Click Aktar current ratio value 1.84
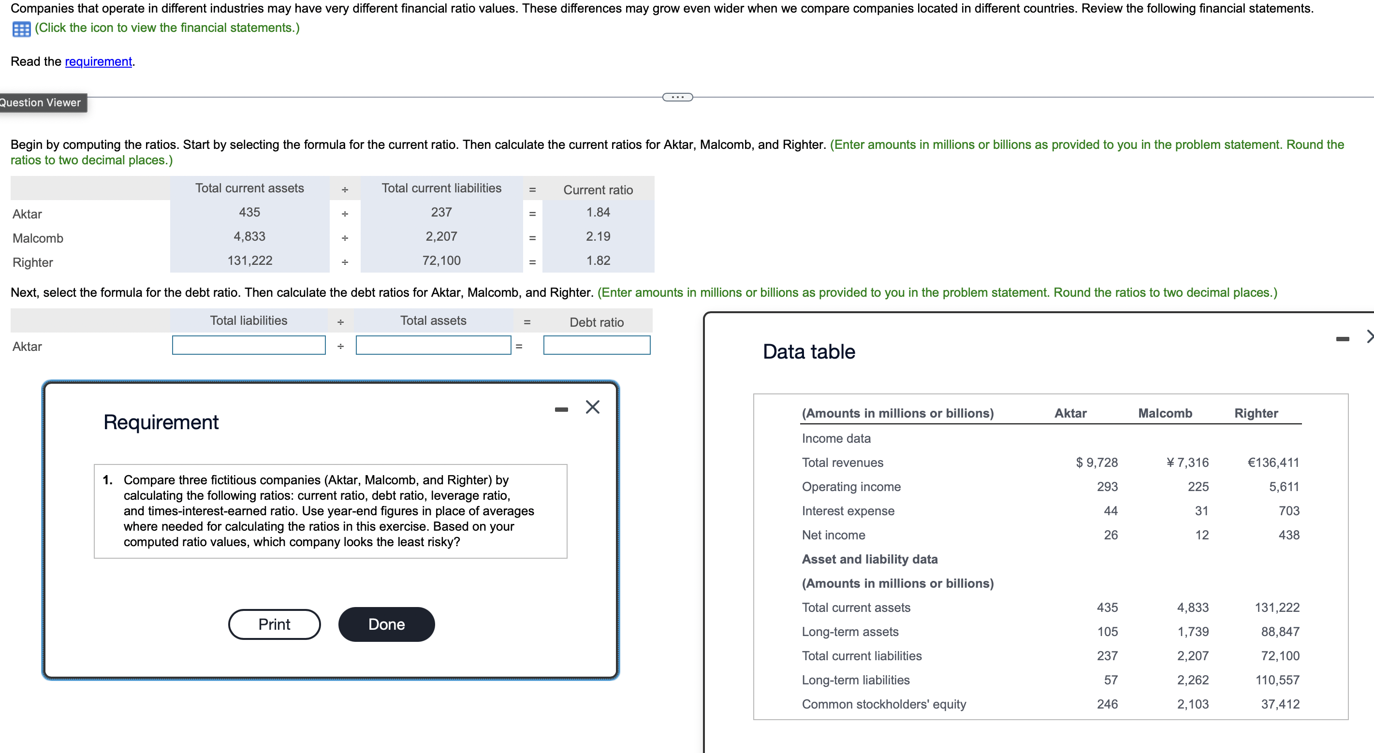 [x=598, y=212]
